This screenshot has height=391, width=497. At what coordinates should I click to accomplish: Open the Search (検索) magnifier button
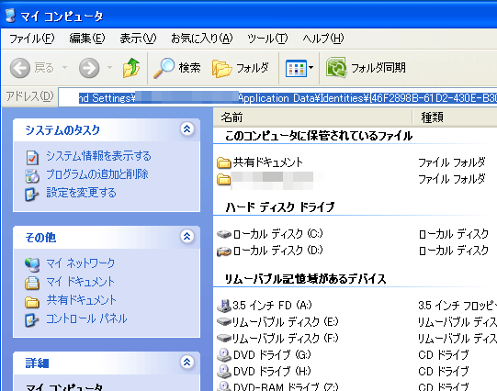click(x=177, y=68)
